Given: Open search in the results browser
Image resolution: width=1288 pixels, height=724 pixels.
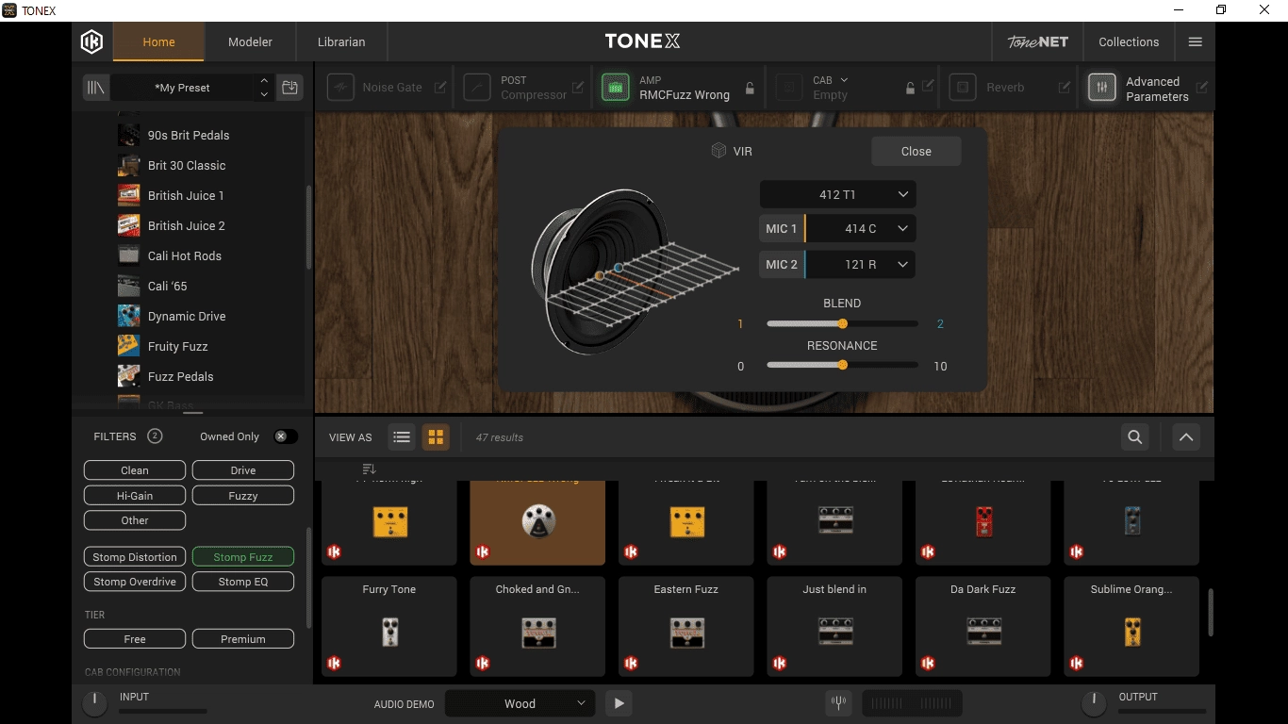Looking at the screenshot, I should pyautogui.click(x=1135, y=436).
